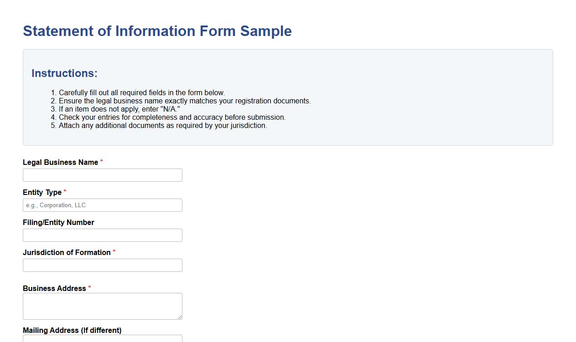Click the required asterisk next to Entity Type
Screen dimensions: 576x342
coord(65,192)
